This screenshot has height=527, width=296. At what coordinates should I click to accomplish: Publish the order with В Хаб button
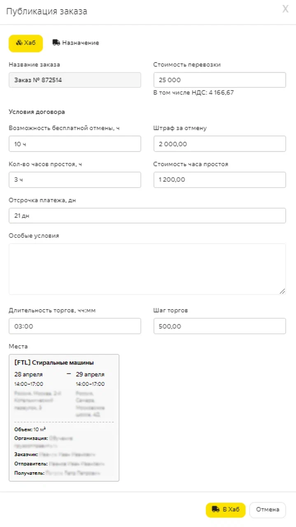tap(226, 510)
